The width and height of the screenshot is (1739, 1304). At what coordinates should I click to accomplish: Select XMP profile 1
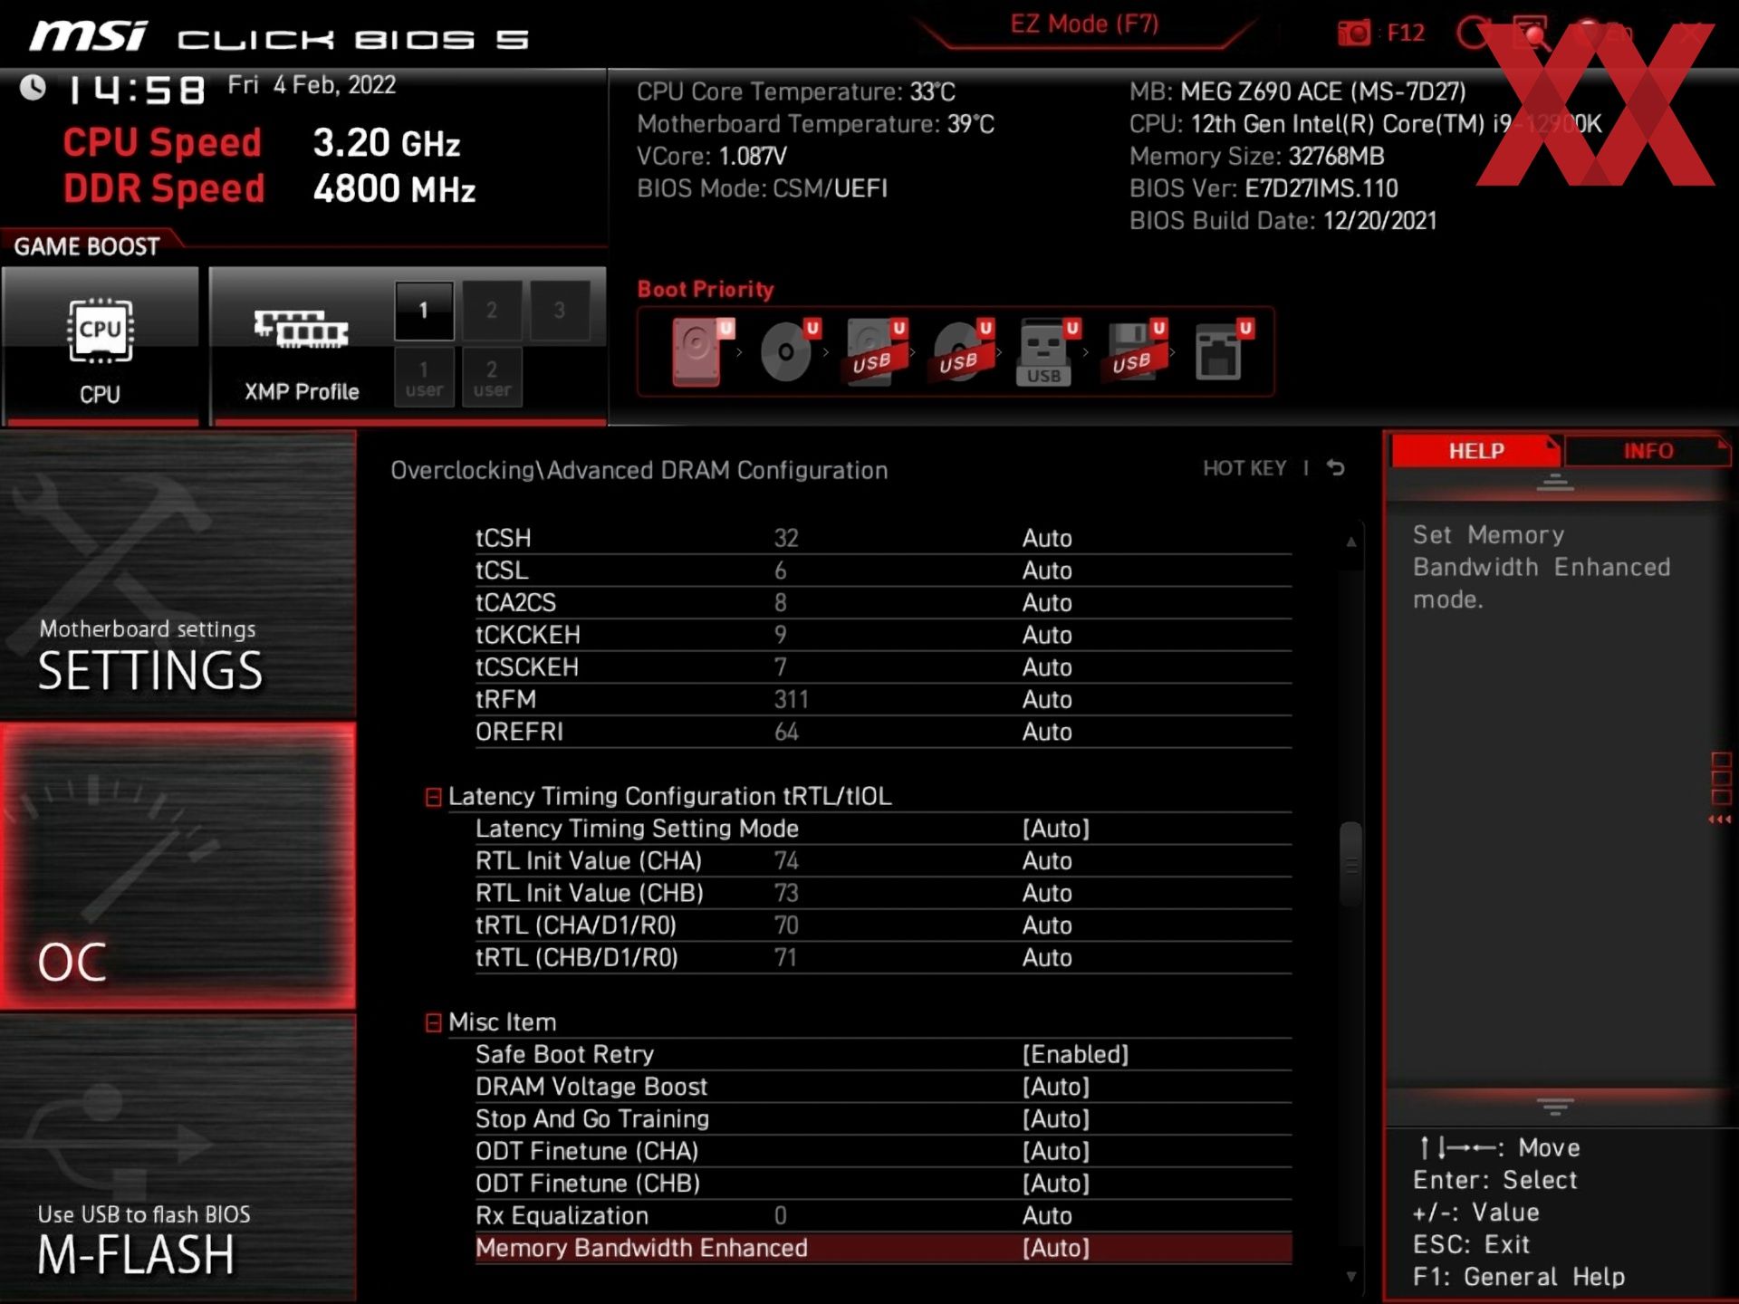coord(424,311)
